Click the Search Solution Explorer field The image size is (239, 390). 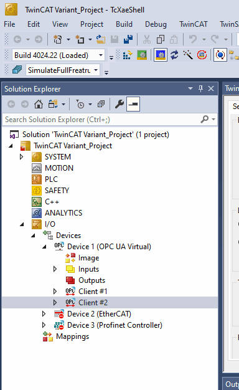(102, 120)
